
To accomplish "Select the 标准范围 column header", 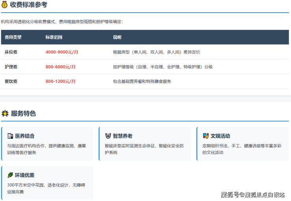I will tap(54, 37).
